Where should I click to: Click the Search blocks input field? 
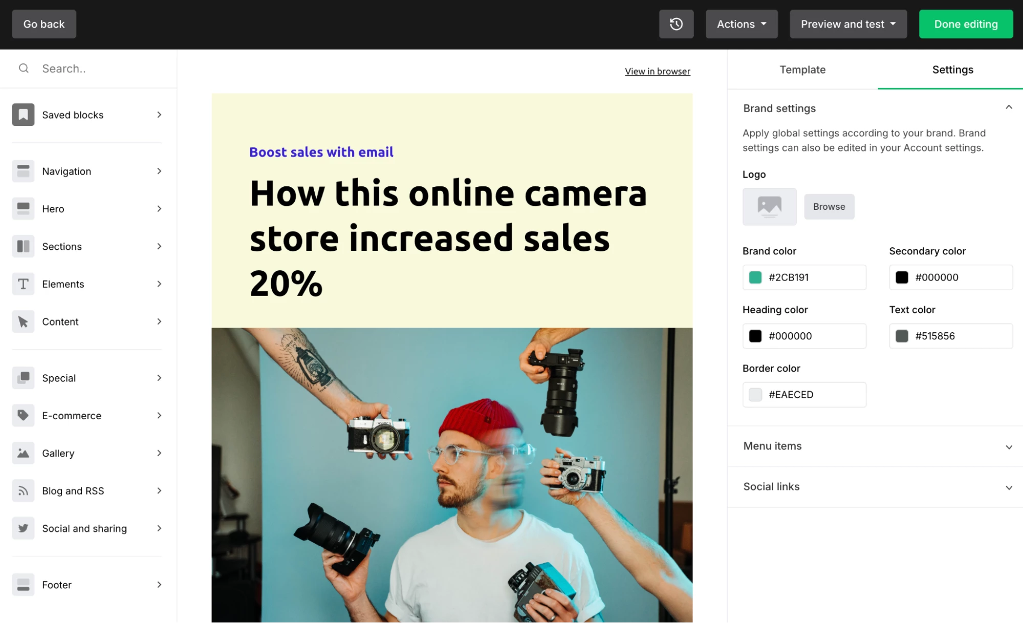tap(102, 69)
